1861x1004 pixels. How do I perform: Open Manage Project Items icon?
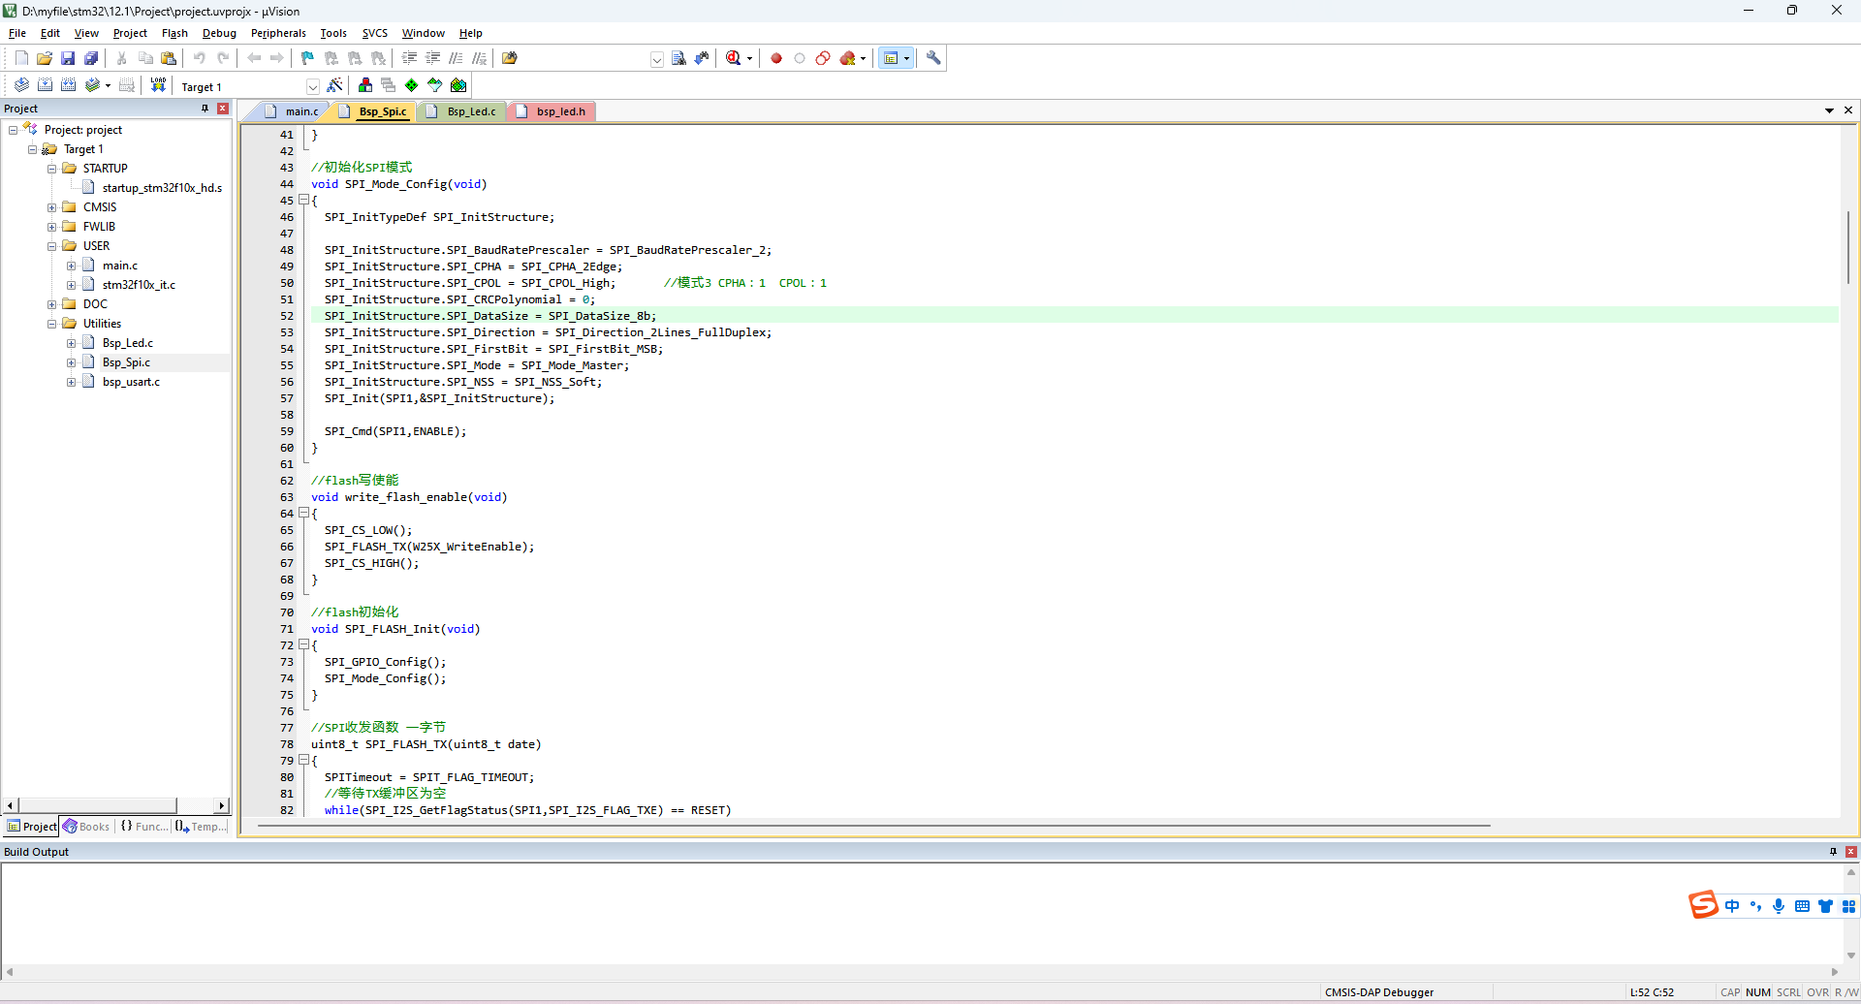[365, 85]
